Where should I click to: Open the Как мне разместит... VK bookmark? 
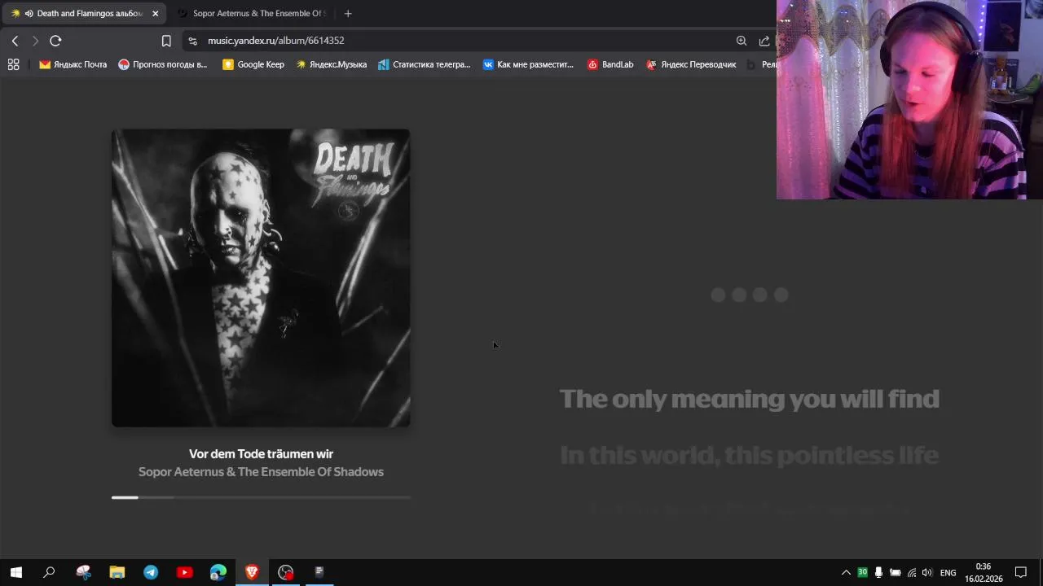[x=528, y=64]
